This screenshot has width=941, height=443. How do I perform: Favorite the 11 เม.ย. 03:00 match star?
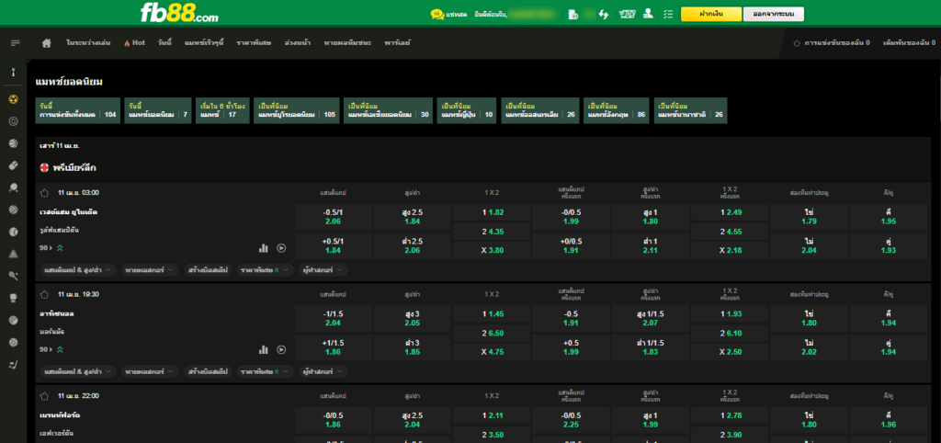(44, 193)
